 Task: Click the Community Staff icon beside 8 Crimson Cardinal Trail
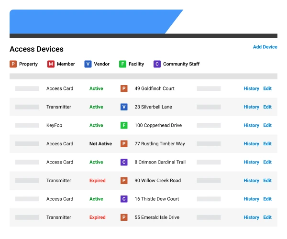124,162
